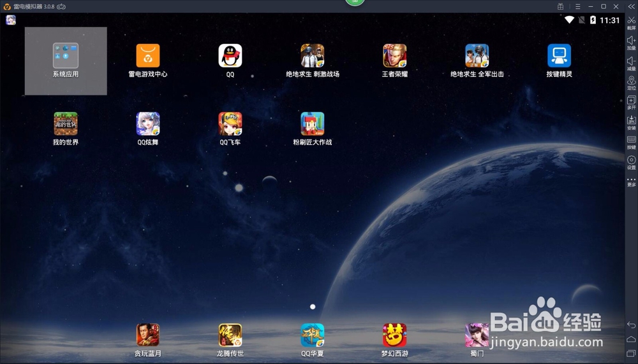Click the home page indicator dot
The height and width of the screenshot is (364, 638).
(313, 307)
